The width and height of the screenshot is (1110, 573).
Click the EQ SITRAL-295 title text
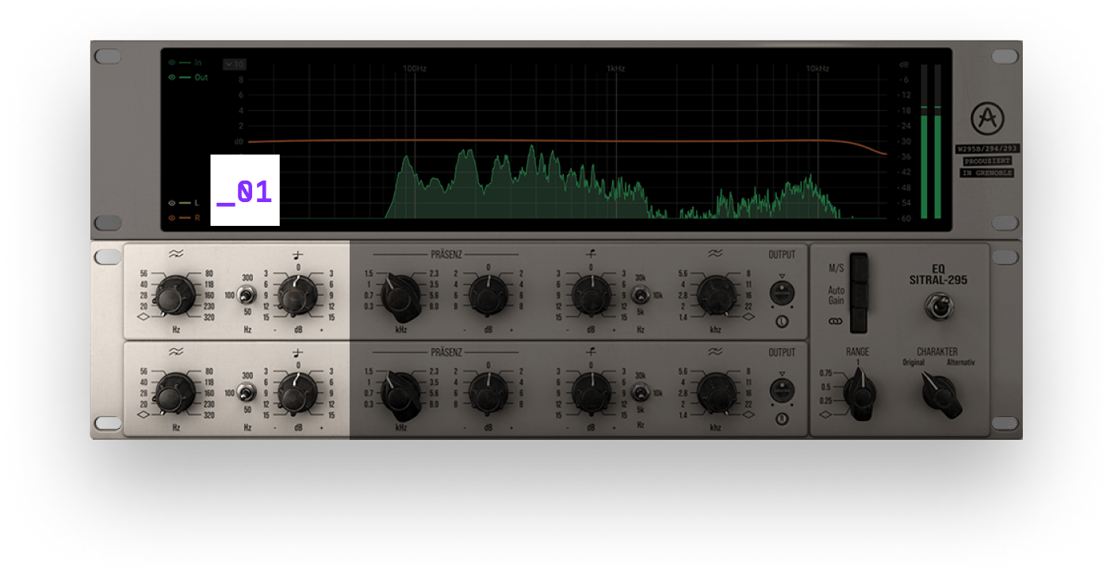(x=938, y=274)
